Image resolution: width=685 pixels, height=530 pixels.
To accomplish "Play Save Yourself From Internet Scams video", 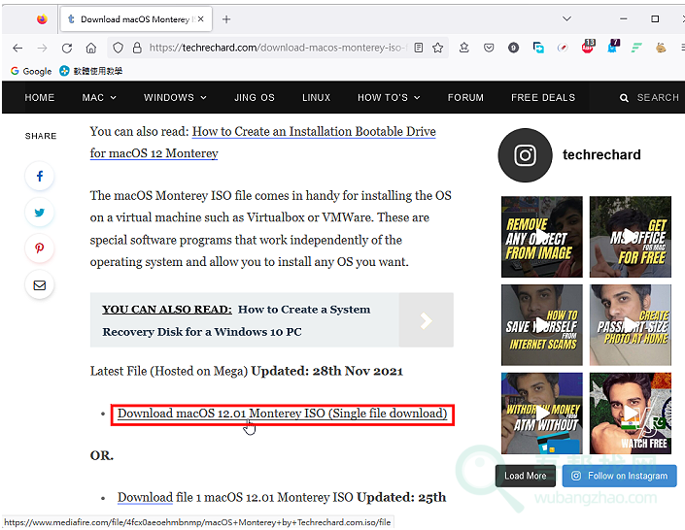I will (542, 325).
